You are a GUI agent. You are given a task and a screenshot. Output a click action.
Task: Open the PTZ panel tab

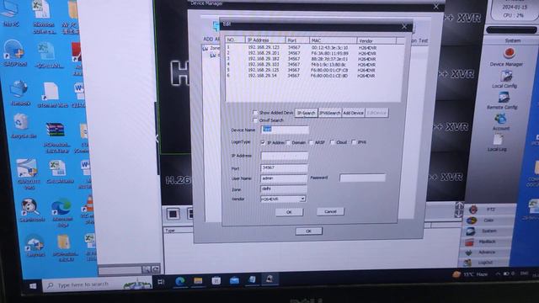490,209
